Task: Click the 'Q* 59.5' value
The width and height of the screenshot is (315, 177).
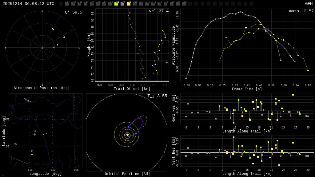Action: 73,12
